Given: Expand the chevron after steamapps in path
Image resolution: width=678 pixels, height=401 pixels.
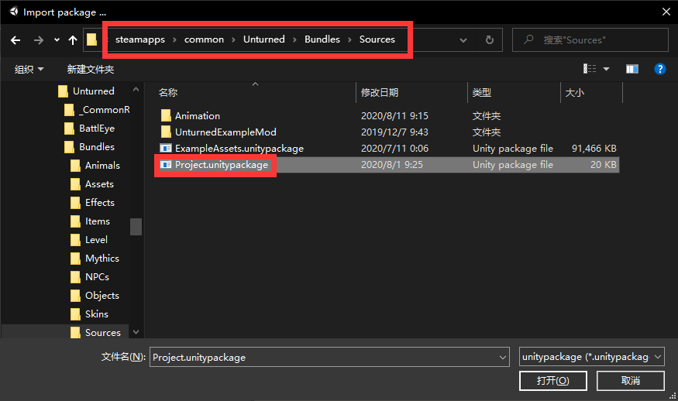Looking at the screenshot, I should (174, 39).
